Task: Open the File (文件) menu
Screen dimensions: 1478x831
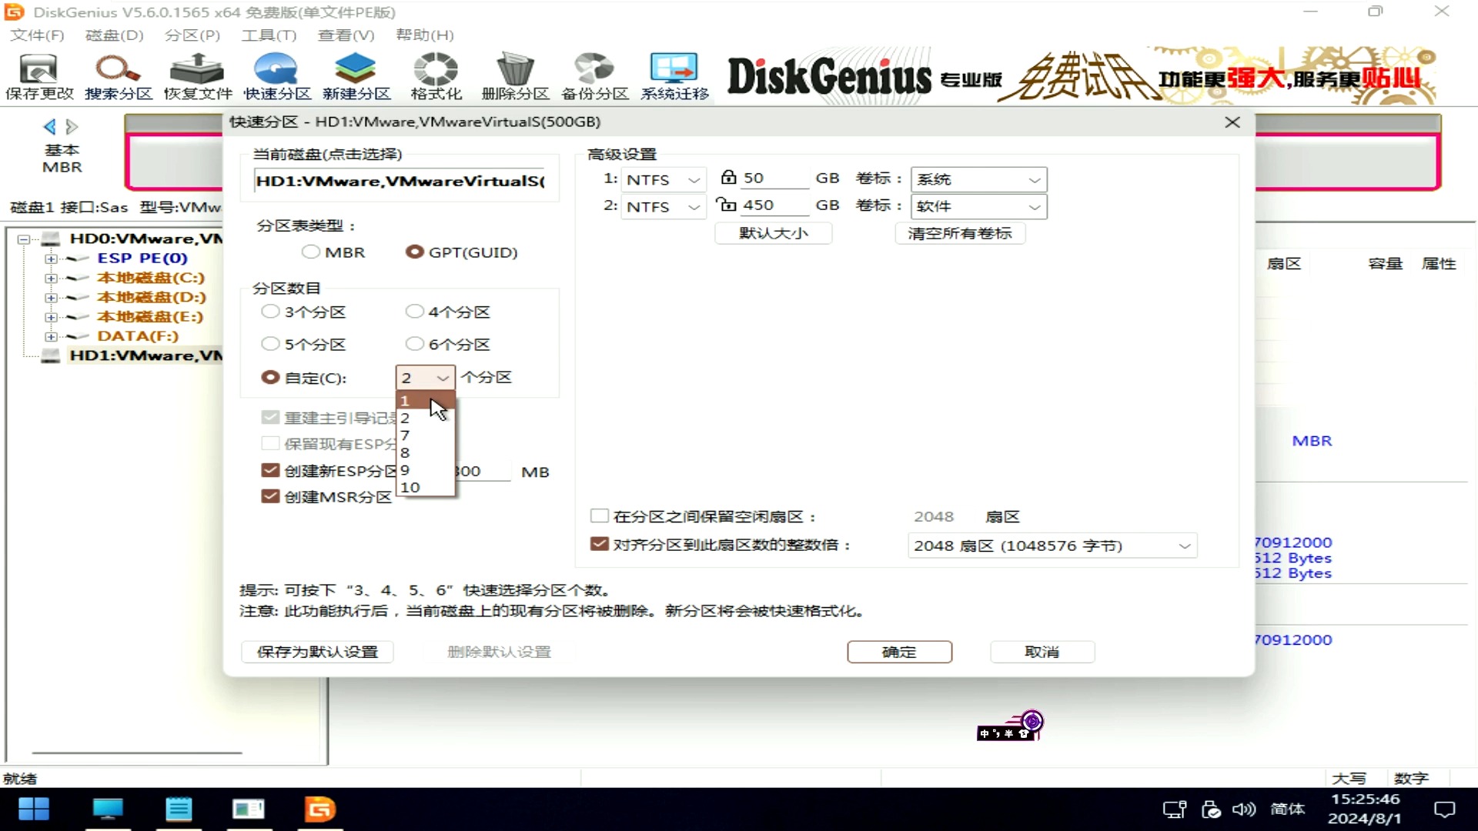Action: coord(37,35)
